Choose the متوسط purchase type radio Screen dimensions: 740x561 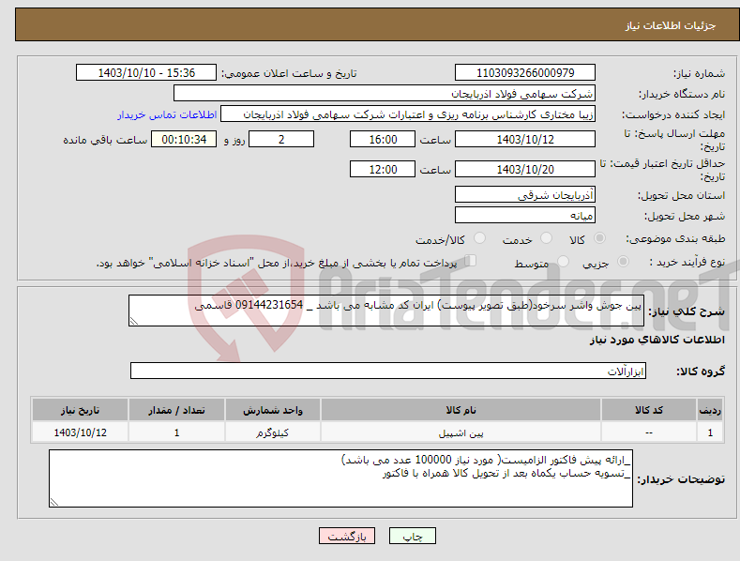563,261
